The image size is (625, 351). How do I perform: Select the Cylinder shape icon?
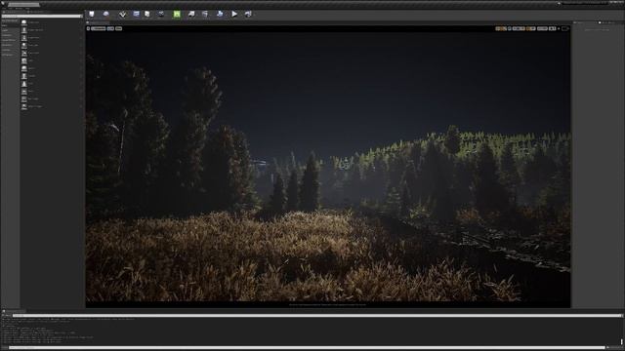coord(24,76)
